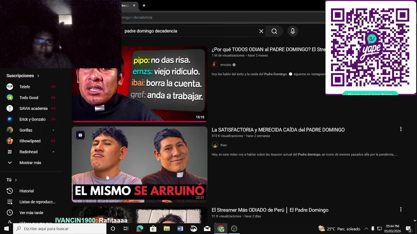Screen dimensions: 417x234
Task: Open the Historial clock icon
Action: pyautogui.click(x=10, y=191)
